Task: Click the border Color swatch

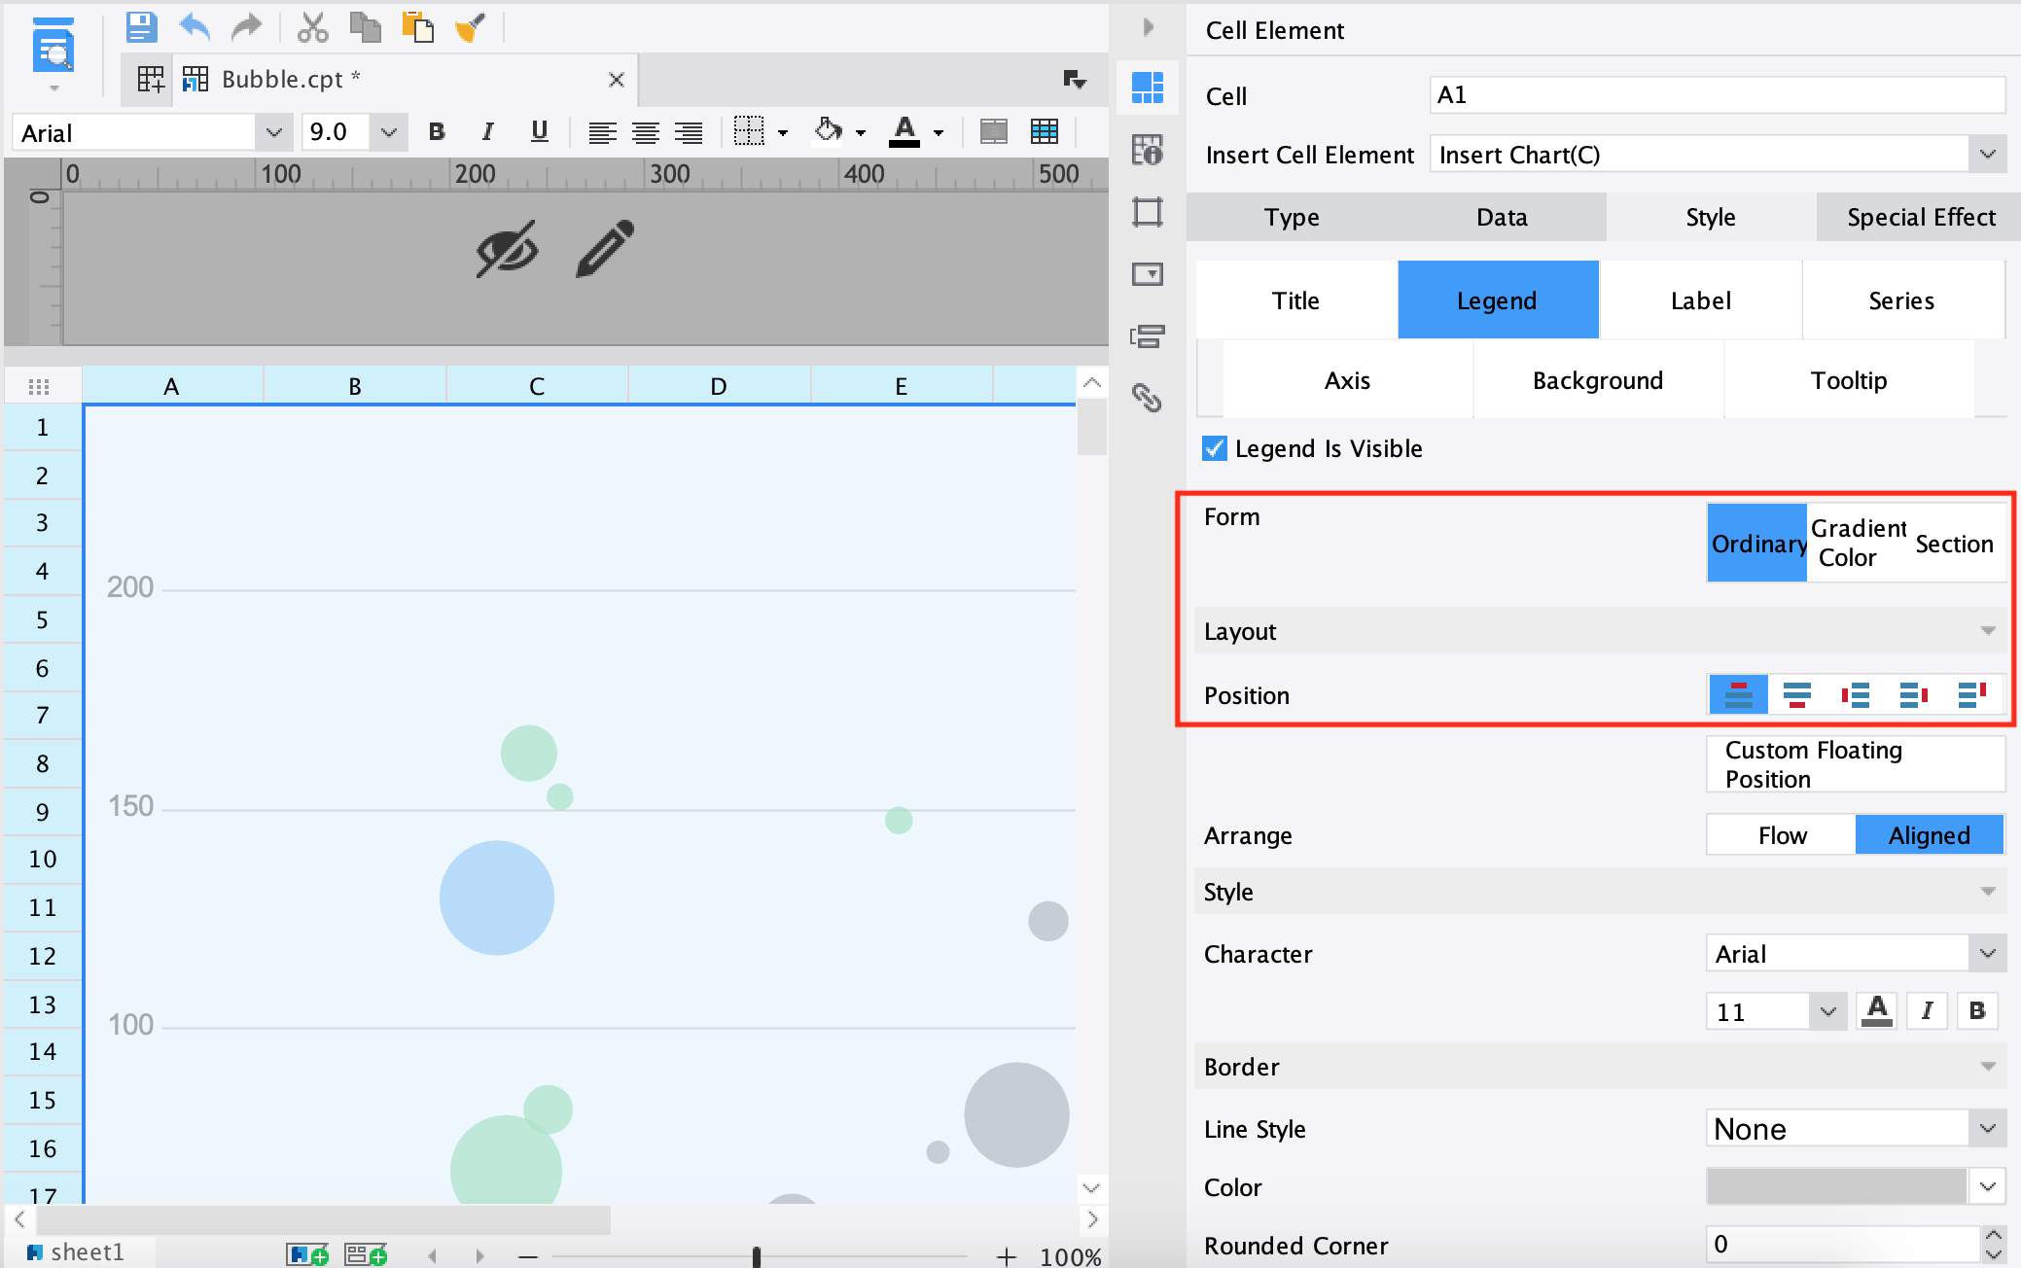Action: [x=1837, y=1187]
